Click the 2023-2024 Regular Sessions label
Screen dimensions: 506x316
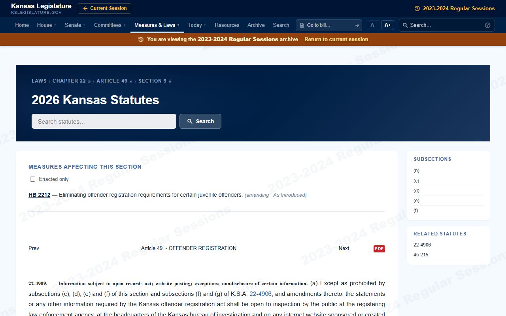(459, 8)
